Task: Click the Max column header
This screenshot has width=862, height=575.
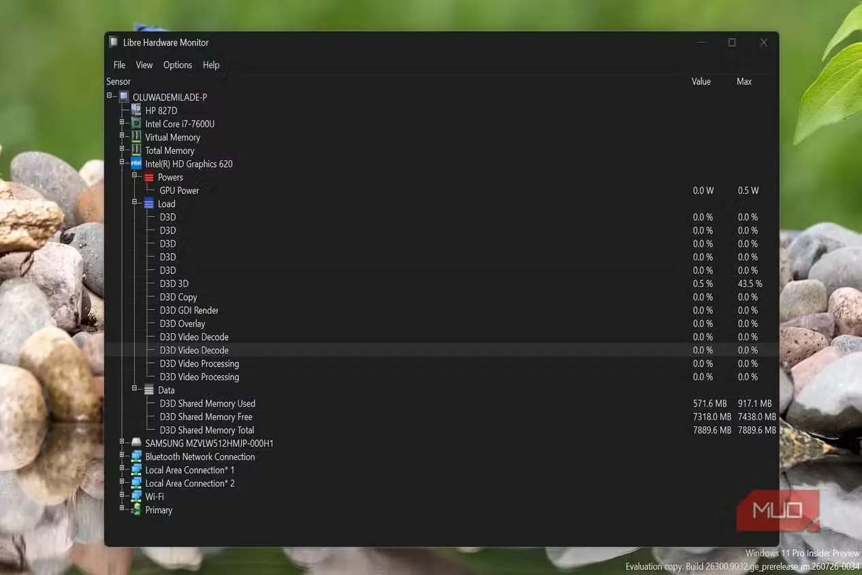Action: (744, 81)
